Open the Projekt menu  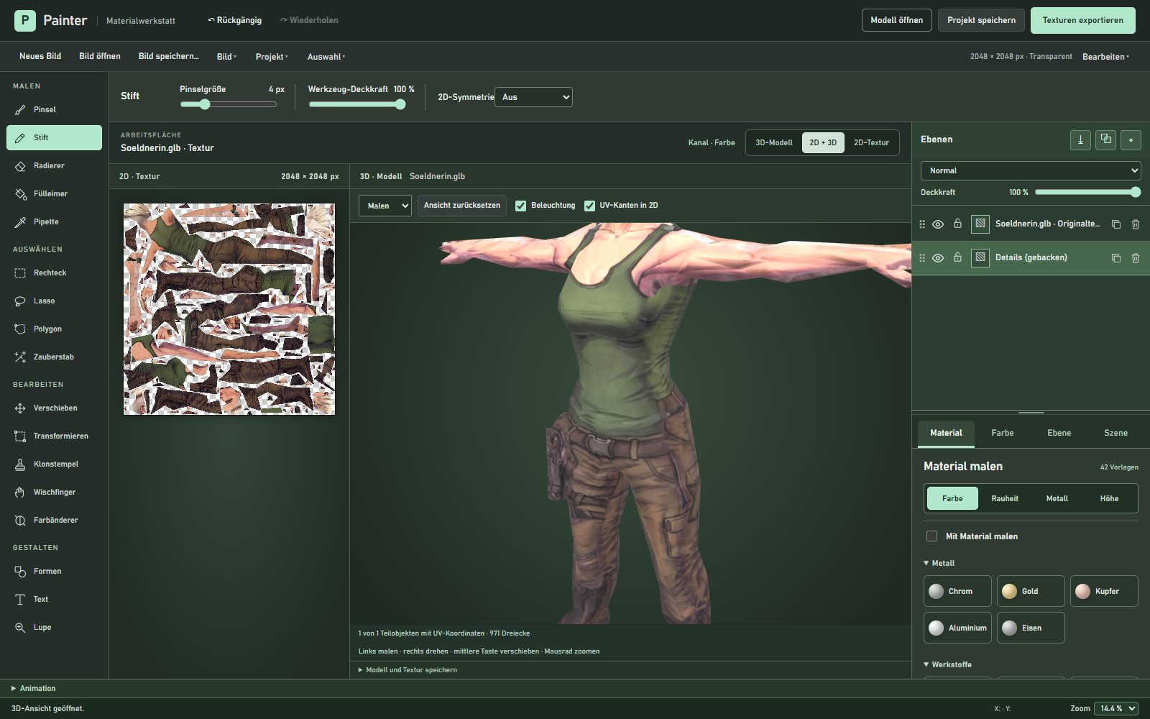pyautogui.click(x=272, y=57)
